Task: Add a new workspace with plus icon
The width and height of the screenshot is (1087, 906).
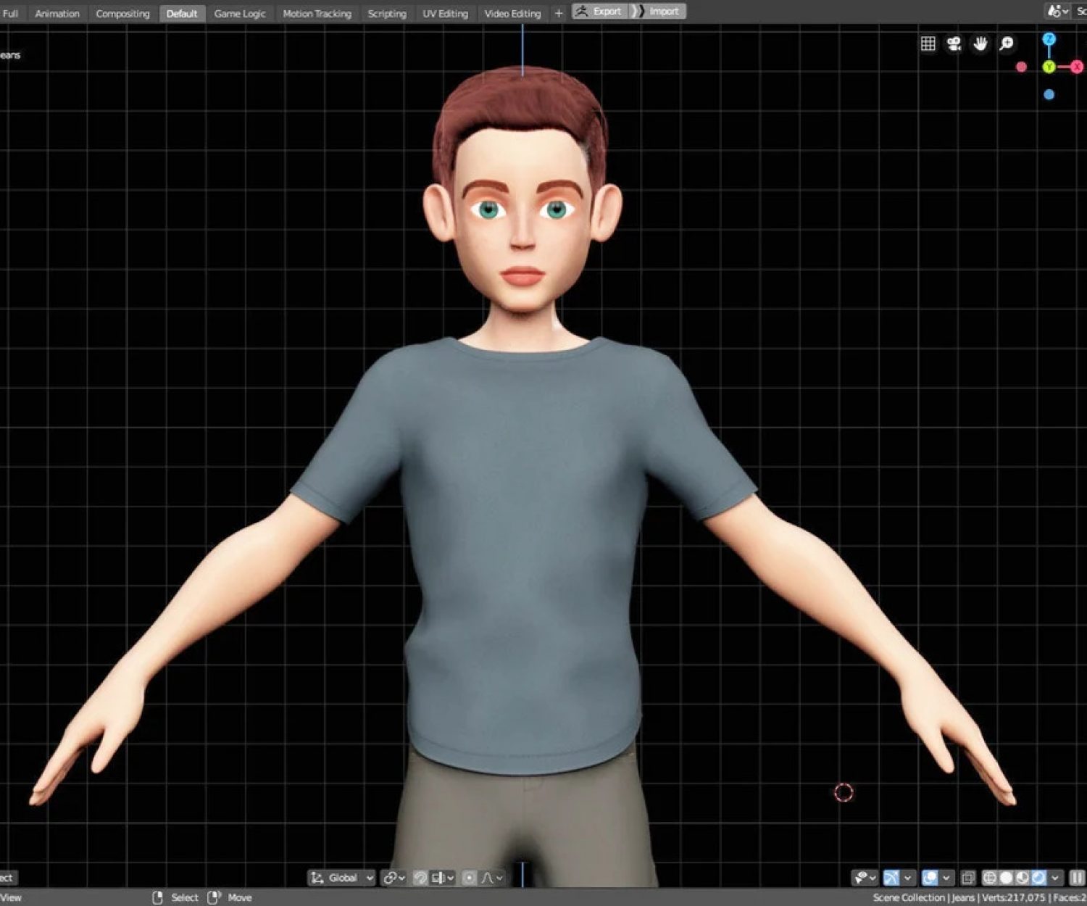Action: point(559,13)
